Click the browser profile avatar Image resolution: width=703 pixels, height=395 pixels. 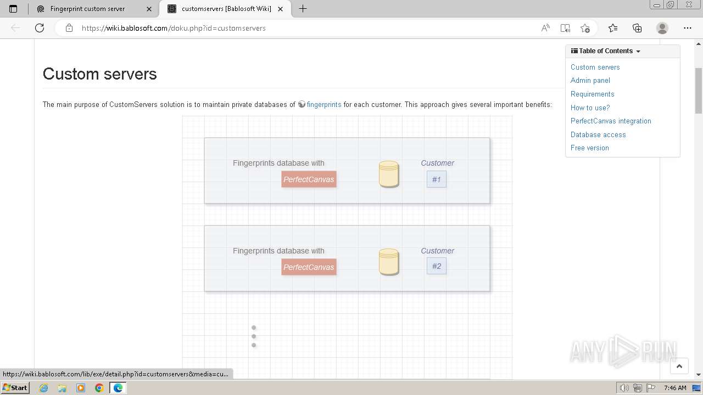pyautogui.click(x=662, y=28)
